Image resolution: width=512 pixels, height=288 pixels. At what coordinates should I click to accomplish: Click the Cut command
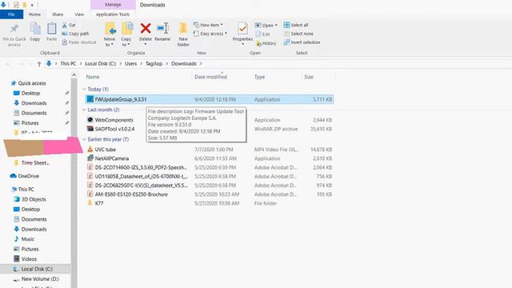69,25
